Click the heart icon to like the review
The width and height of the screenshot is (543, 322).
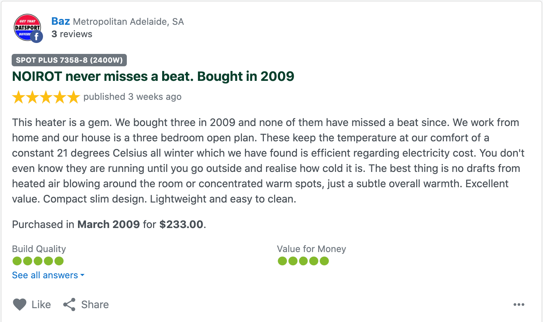point(20,305)
